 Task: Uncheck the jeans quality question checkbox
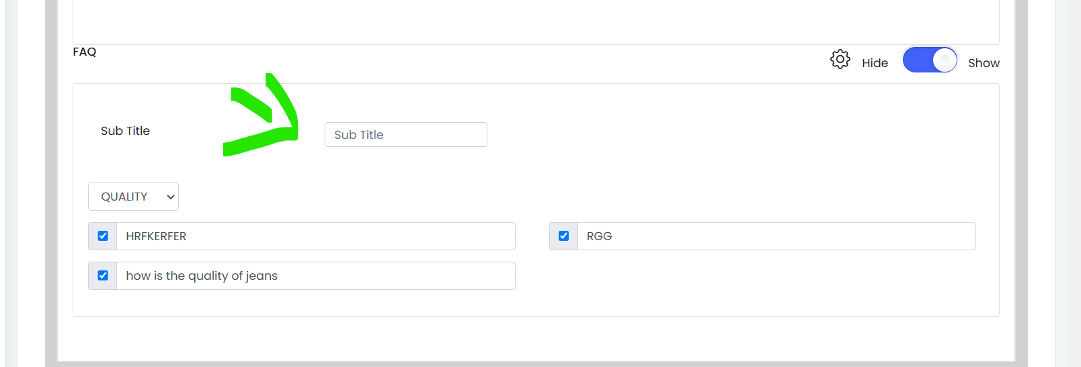pos(103,276)
